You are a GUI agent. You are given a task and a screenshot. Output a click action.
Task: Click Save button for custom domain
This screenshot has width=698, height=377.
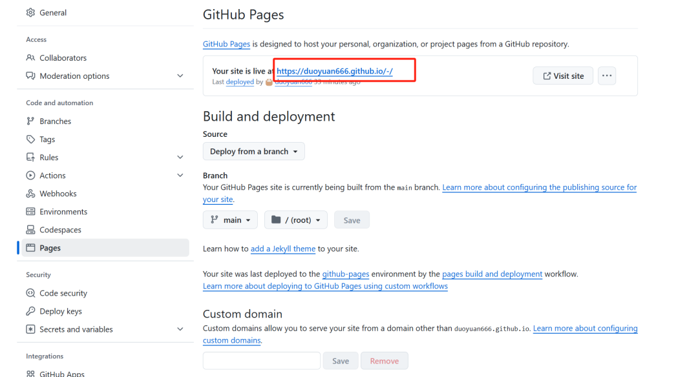pyautogui.click(x=341, y=361)
